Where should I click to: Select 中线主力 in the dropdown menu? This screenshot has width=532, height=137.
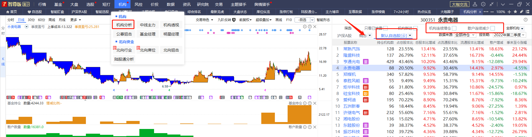point(148,25)
